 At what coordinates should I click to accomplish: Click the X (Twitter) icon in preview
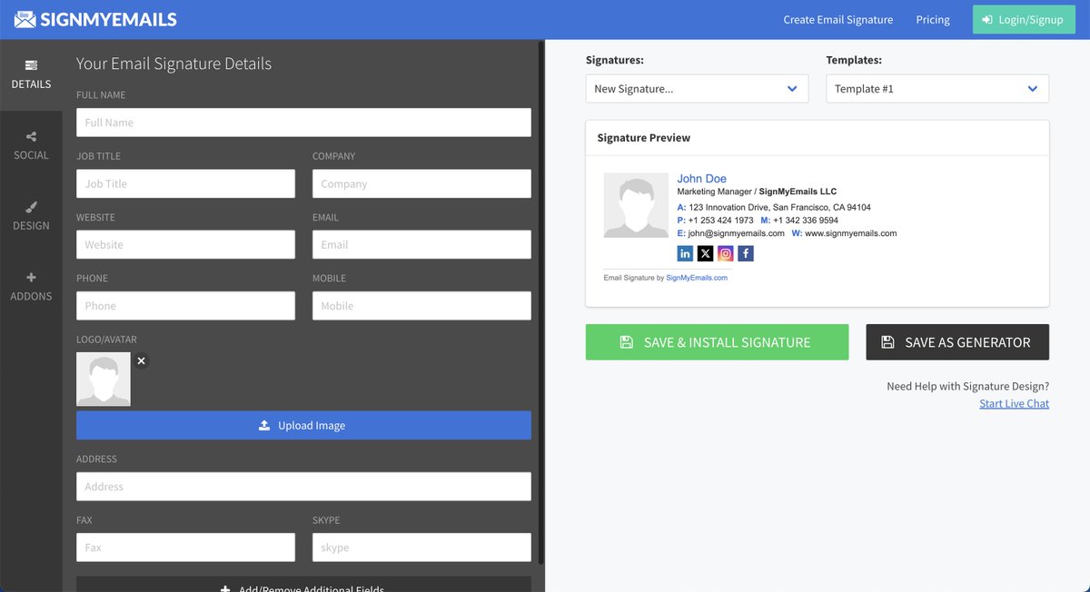click(x=706, y=253)
